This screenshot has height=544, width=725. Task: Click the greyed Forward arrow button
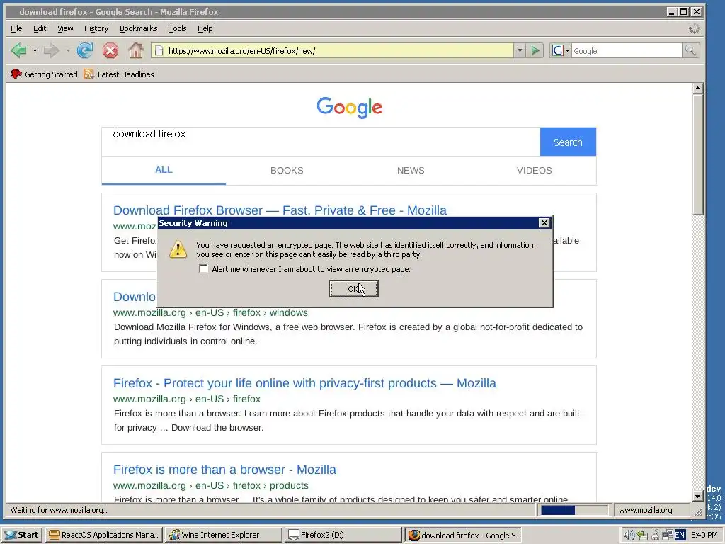pos(51,50)
